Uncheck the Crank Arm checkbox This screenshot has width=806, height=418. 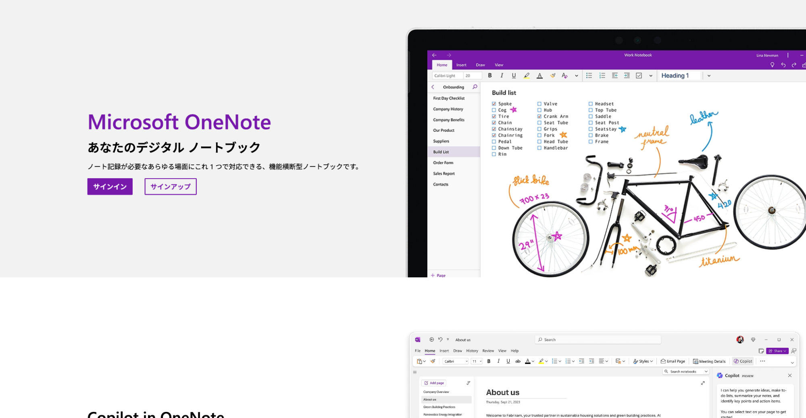(539, 116)
